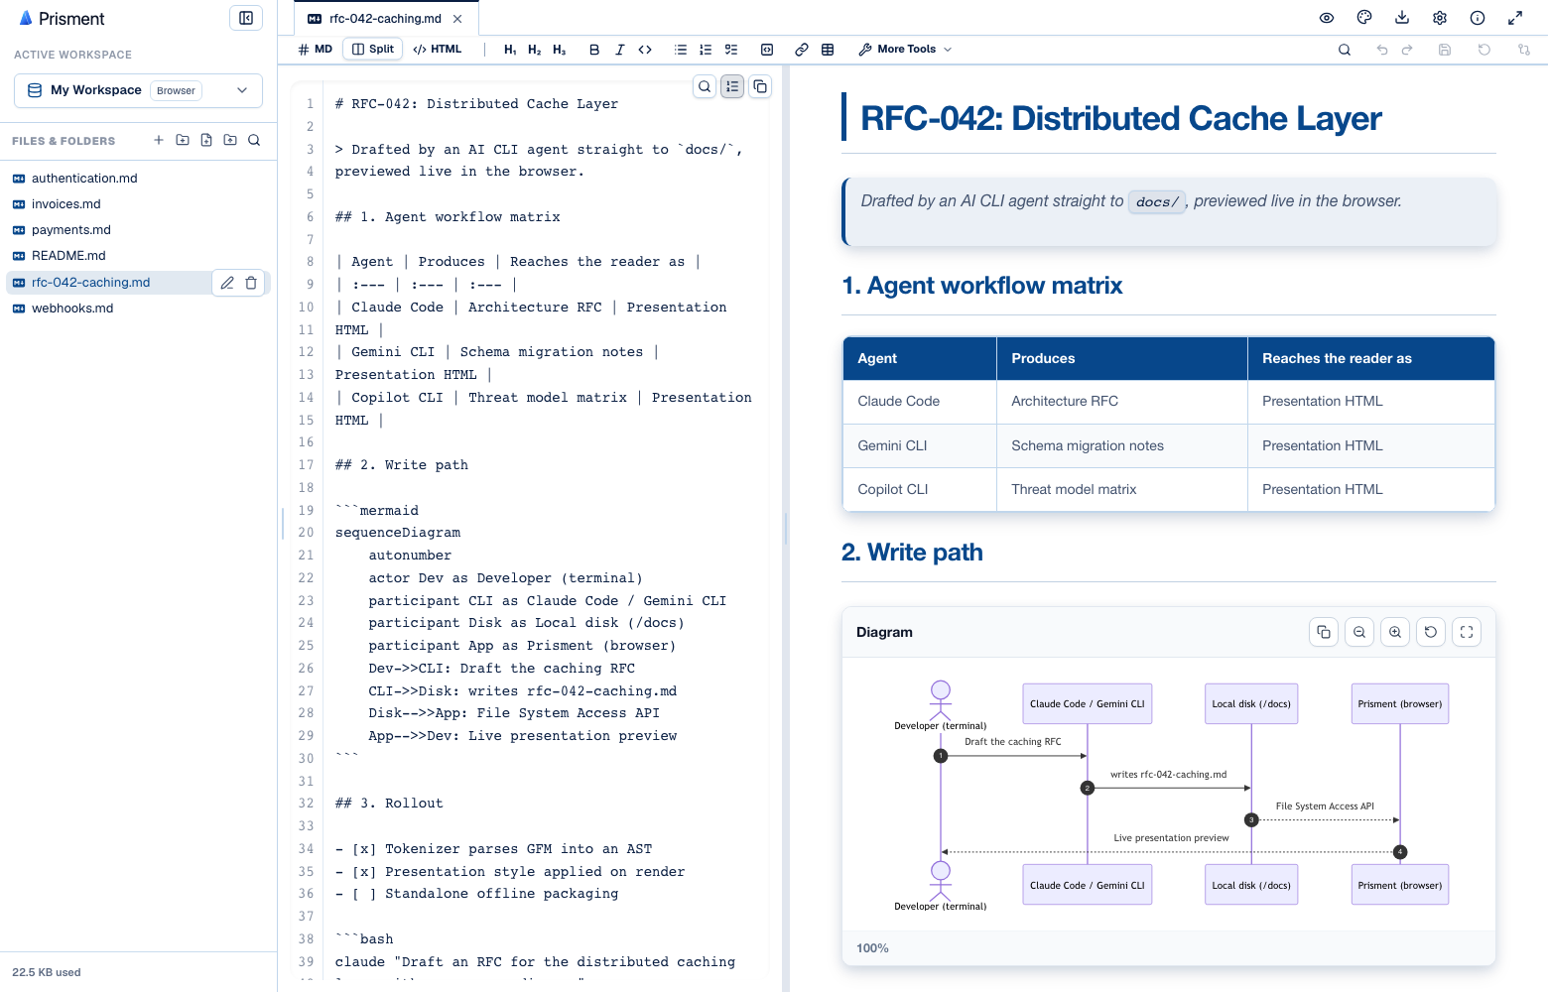Click the Browser badge in workspace selector

pos(176,90)
